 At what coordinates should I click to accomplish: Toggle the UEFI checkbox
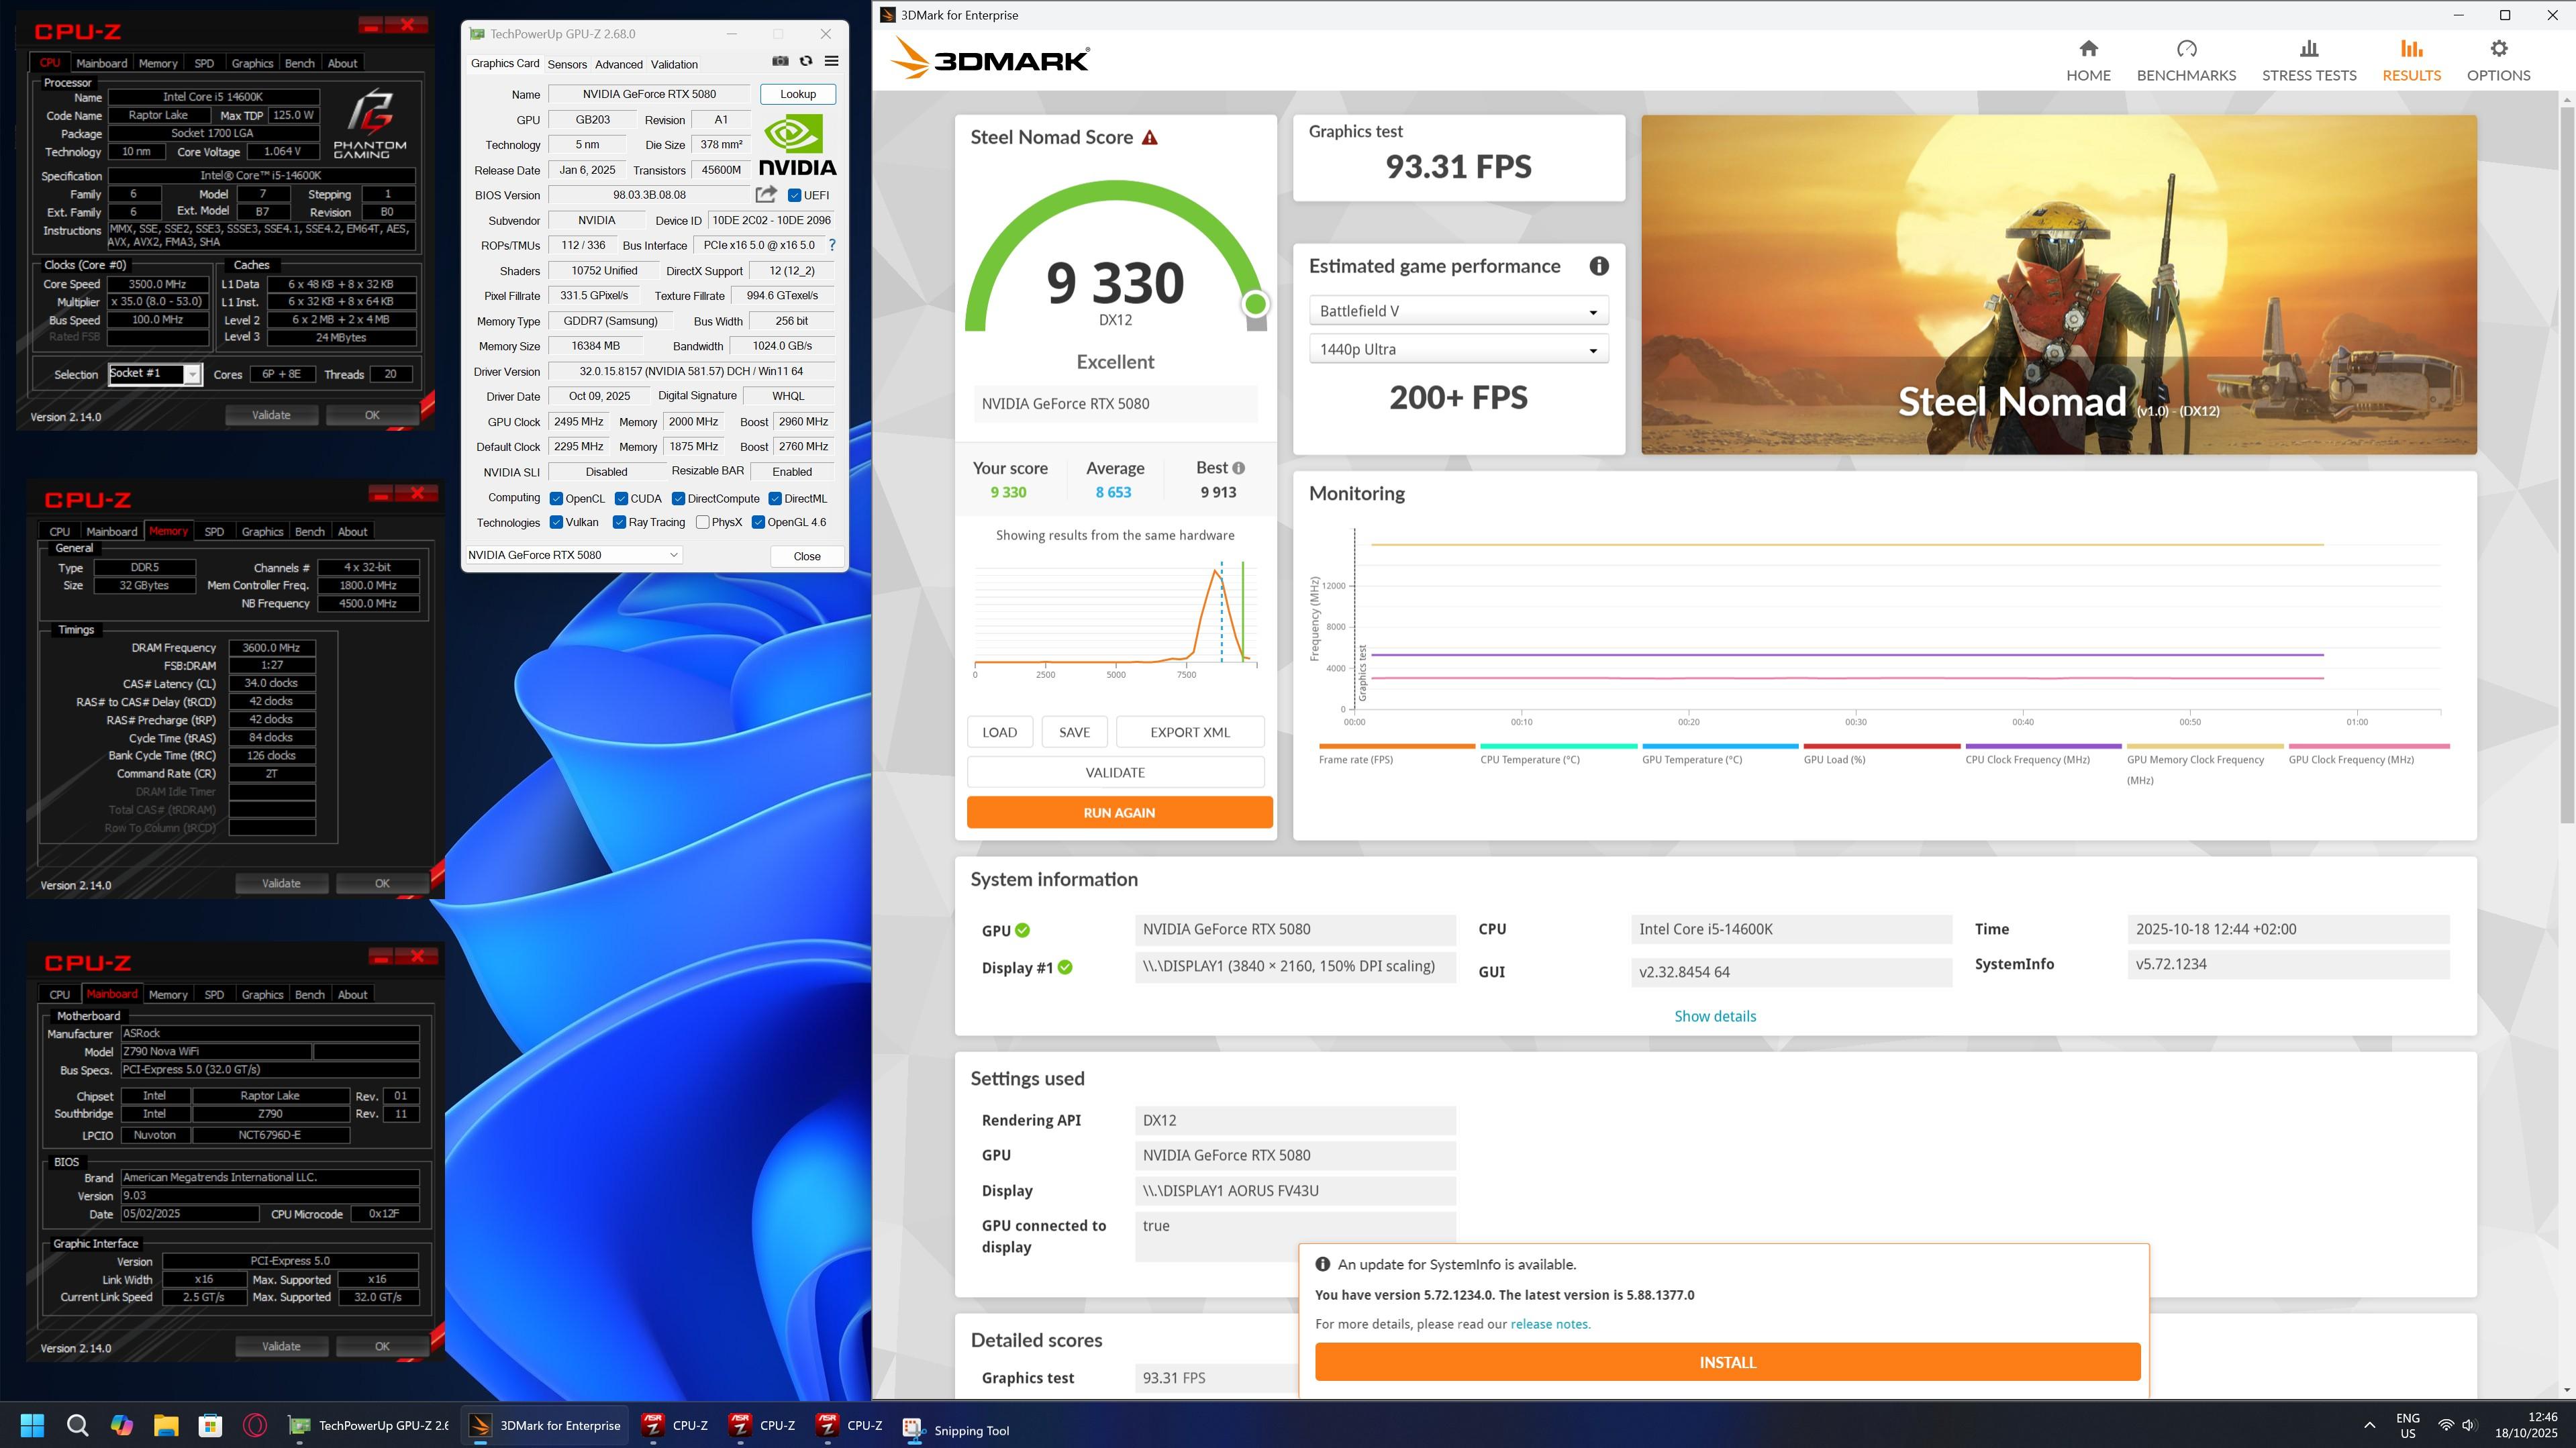point(795,195)
